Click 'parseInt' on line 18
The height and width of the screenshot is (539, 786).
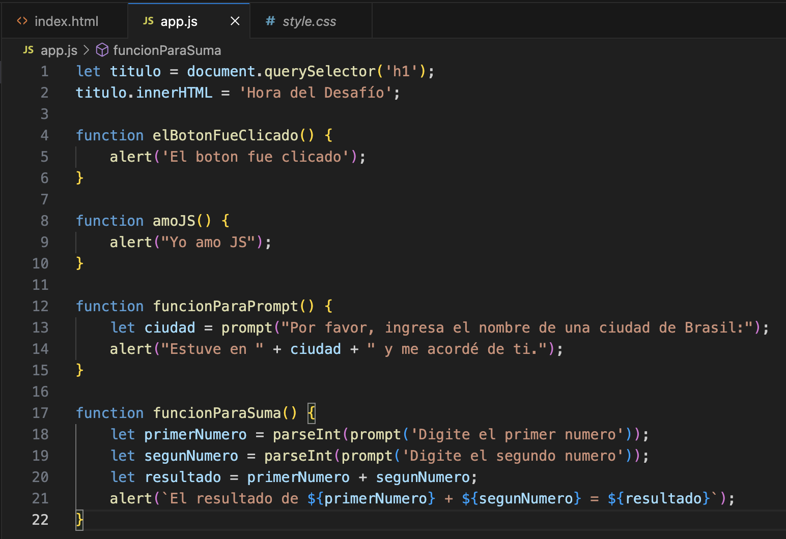(307, 434)
